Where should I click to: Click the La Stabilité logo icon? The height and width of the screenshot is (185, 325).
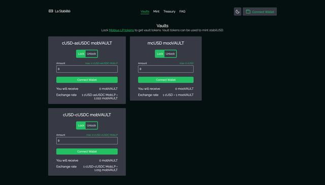click(51, 11)
